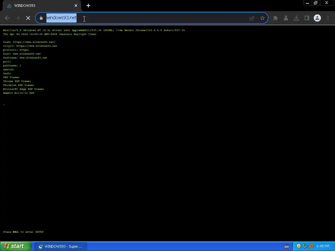Click the 'Press DEL to enter SETUP' text
This screenshot has width=335, height=251.
tap(24, 232)
